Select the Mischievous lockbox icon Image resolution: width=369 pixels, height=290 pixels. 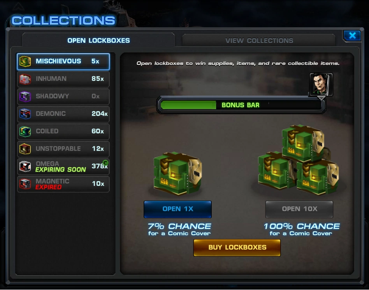click(25, 61)
